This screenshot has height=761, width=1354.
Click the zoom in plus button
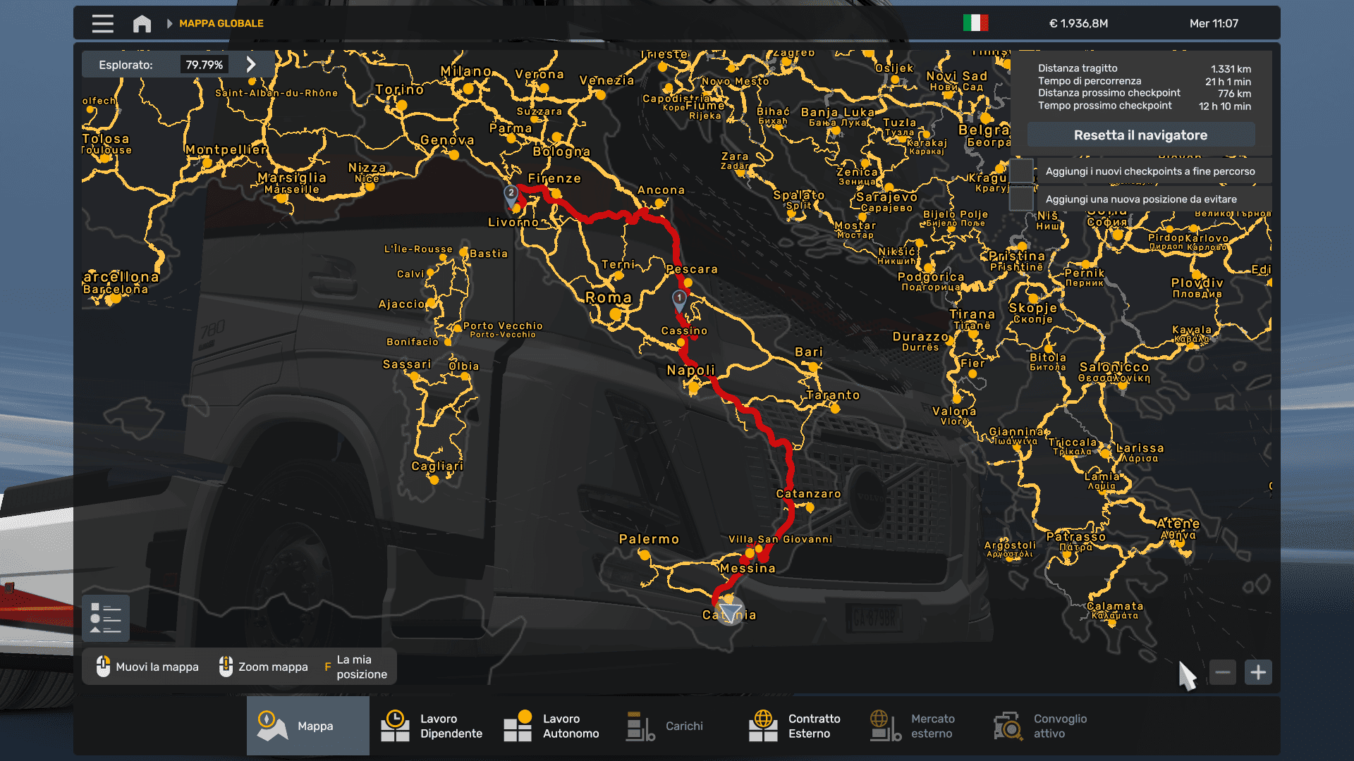pyautogui.click(x=1258, y=672)
